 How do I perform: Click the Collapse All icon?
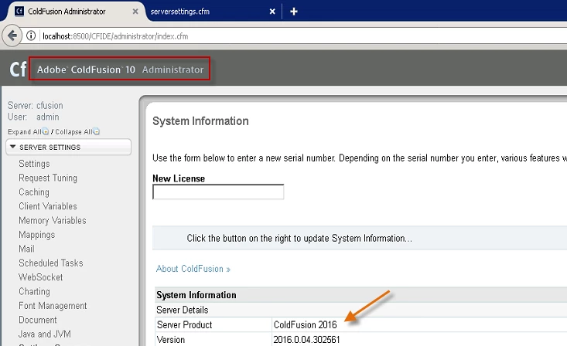pos(96,131)
